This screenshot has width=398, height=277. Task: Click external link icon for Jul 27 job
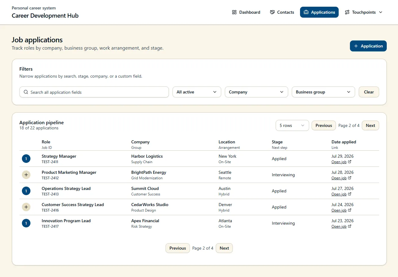350,194
